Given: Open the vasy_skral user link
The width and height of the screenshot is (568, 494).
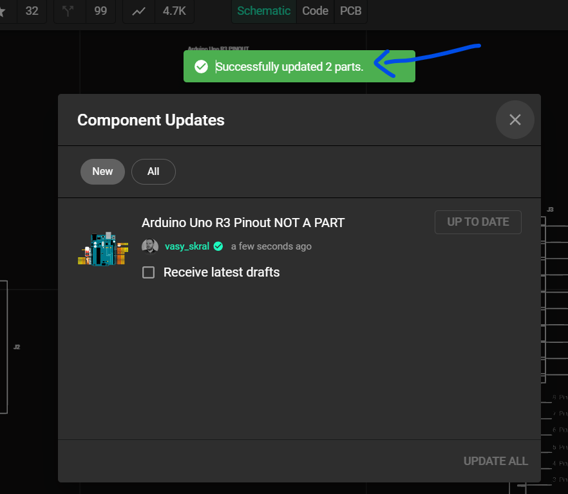Looking at the screenshot, I should coord(187,246).
